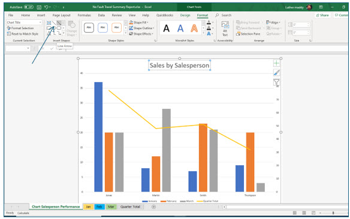Expand the WordArt Styles gallery
Image resolution: width=350 pixels, height=219 pixels.
[x=203, y=33]
